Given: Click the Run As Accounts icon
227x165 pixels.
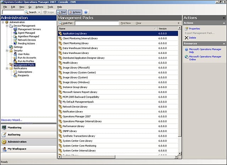Looking at the screenshot, I should (x=15, y=57).
